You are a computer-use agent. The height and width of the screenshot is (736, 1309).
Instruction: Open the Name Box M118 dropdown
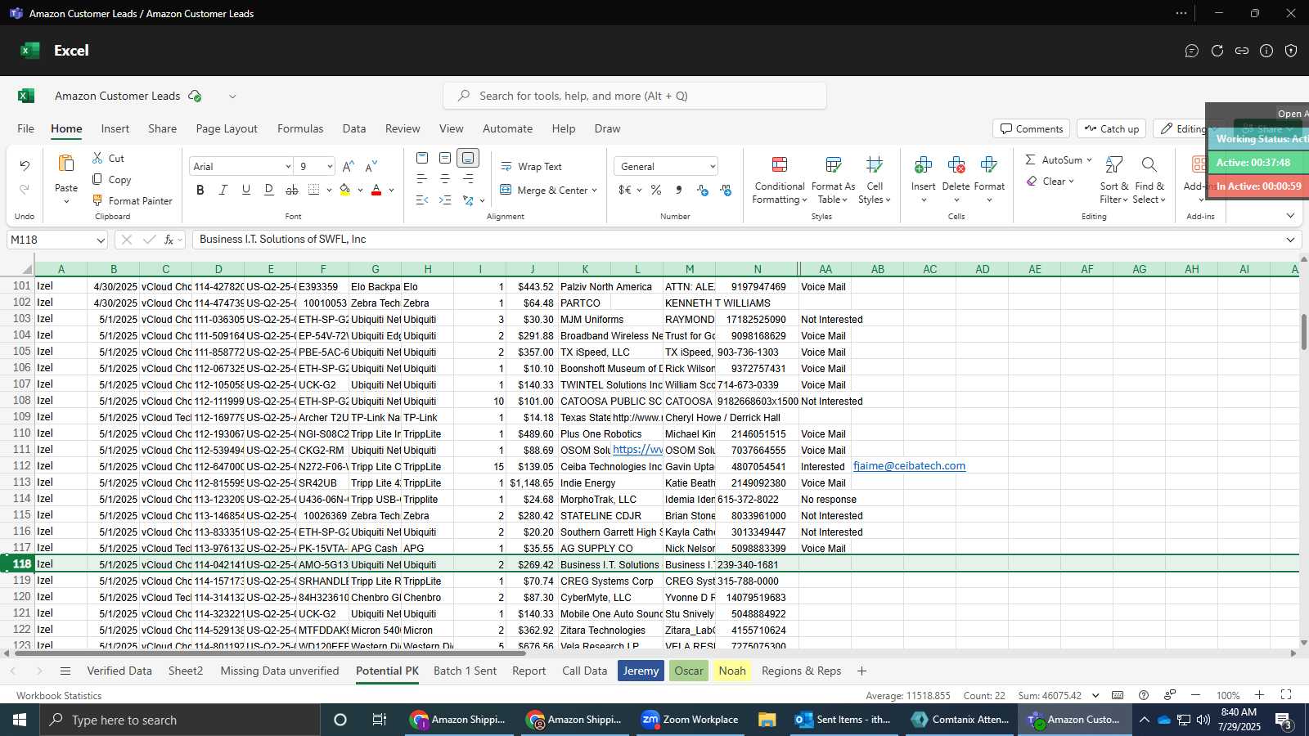[x=100, y=240]
